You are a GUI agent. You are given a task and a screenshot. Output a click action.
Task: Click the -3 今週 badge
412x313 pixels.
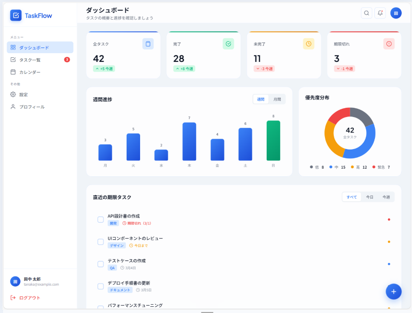click(x=264, y=69)
